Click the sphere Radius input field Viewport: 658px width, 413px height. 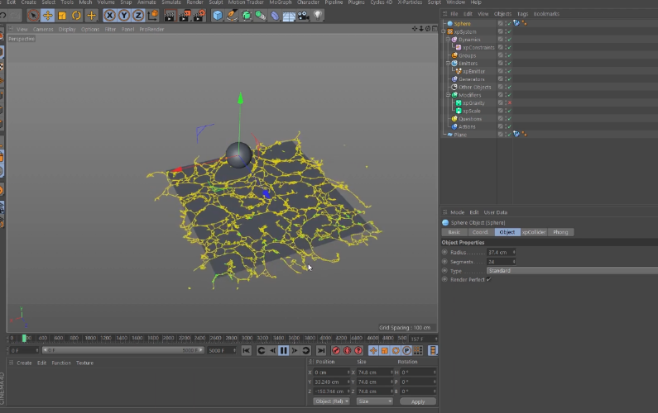(x=498, y=252)
